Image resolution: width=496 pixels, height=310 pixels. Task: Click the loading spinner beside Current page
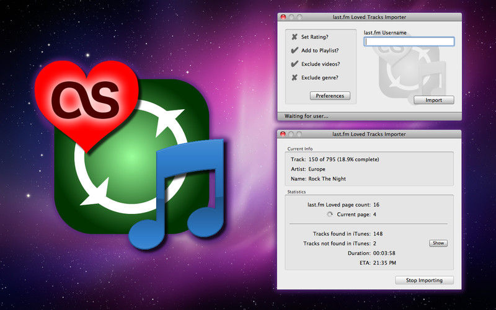(x=330, y=215)
